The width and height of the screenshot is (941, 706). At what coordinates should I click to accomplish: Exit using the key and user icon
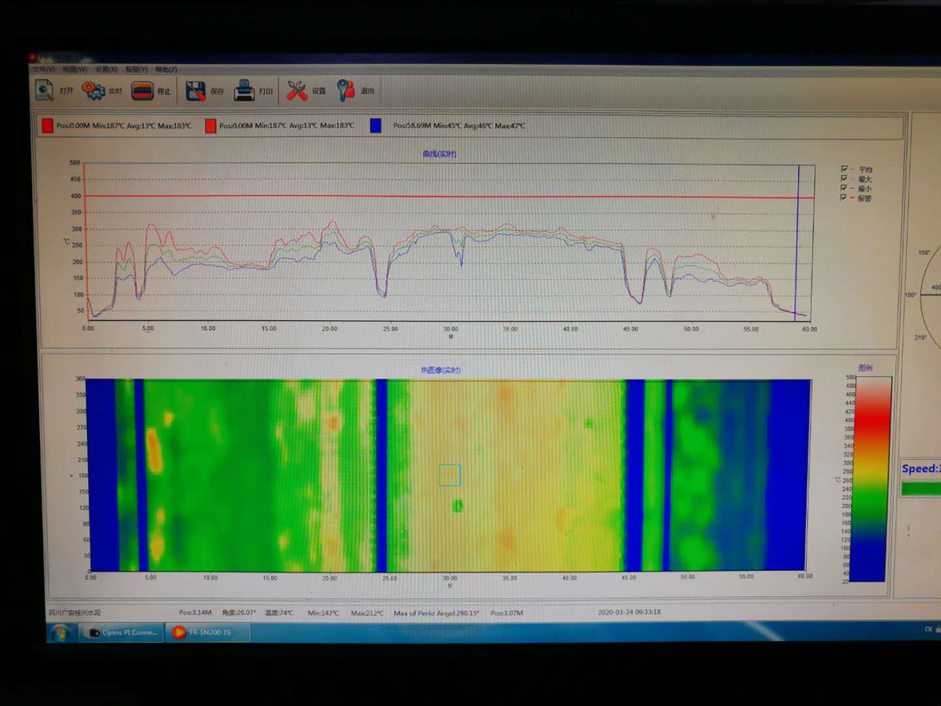346,91
